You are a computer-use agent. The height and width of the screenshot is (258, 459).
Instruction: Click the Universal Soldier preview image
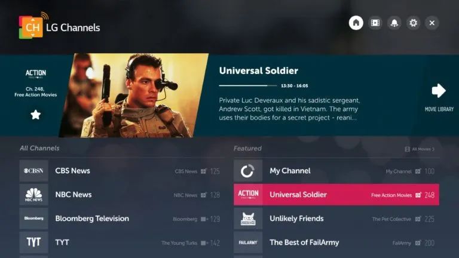tap(134, 96)
